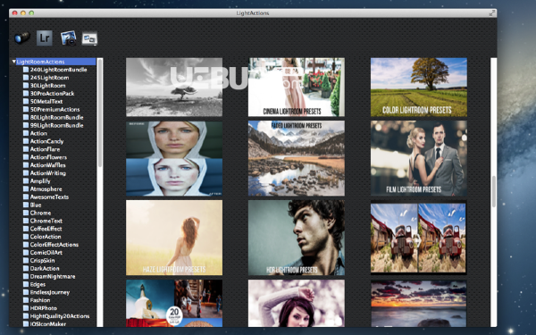
Task: Click the slideshow screens toolbar icon
Action: coord(89,38)
